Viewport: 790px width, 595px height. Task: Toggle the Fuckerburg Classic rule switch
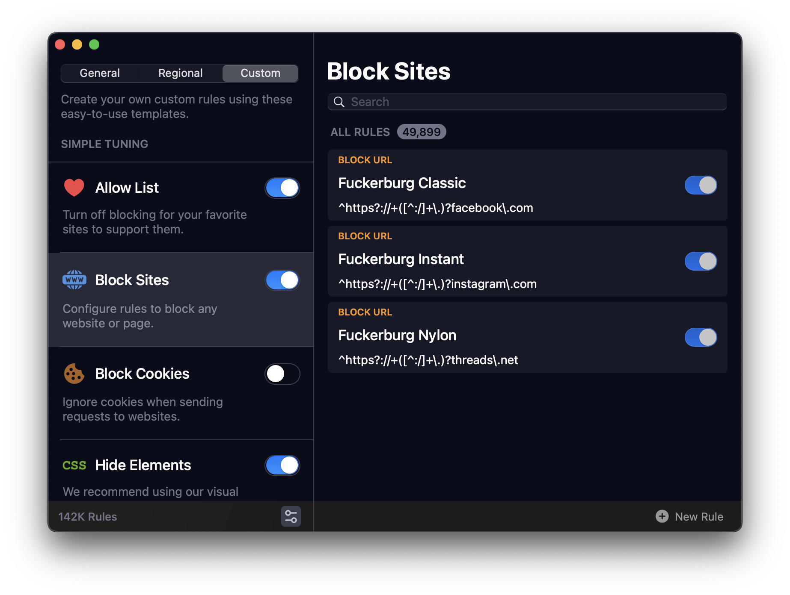tap(701, 185)
